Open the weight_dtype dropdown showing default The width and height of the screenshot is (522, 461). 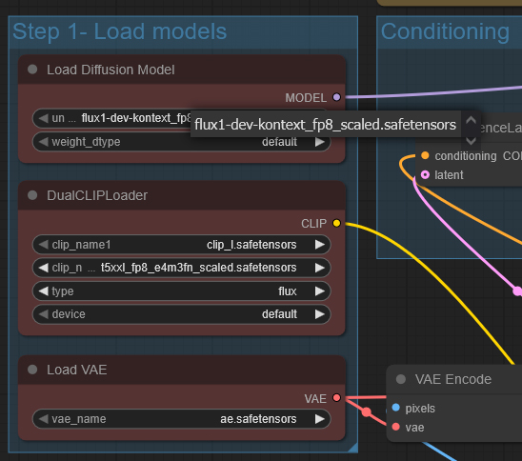(181, 142)
